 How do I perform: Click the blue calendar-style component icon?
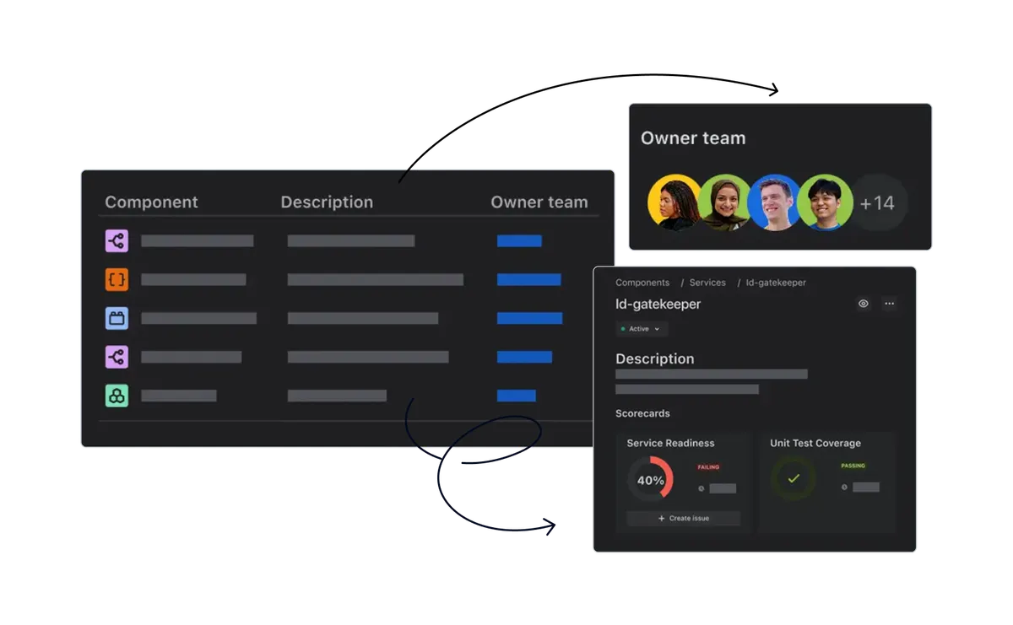pos(116,318)
